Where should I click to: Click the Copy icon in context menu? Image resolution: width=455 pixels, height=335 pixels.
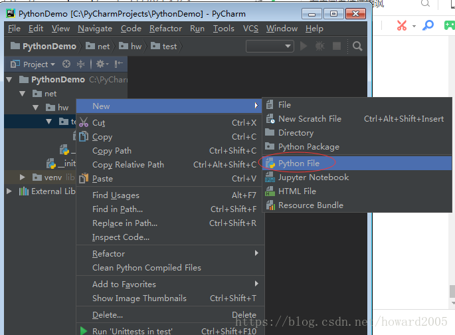coord(84,136)
